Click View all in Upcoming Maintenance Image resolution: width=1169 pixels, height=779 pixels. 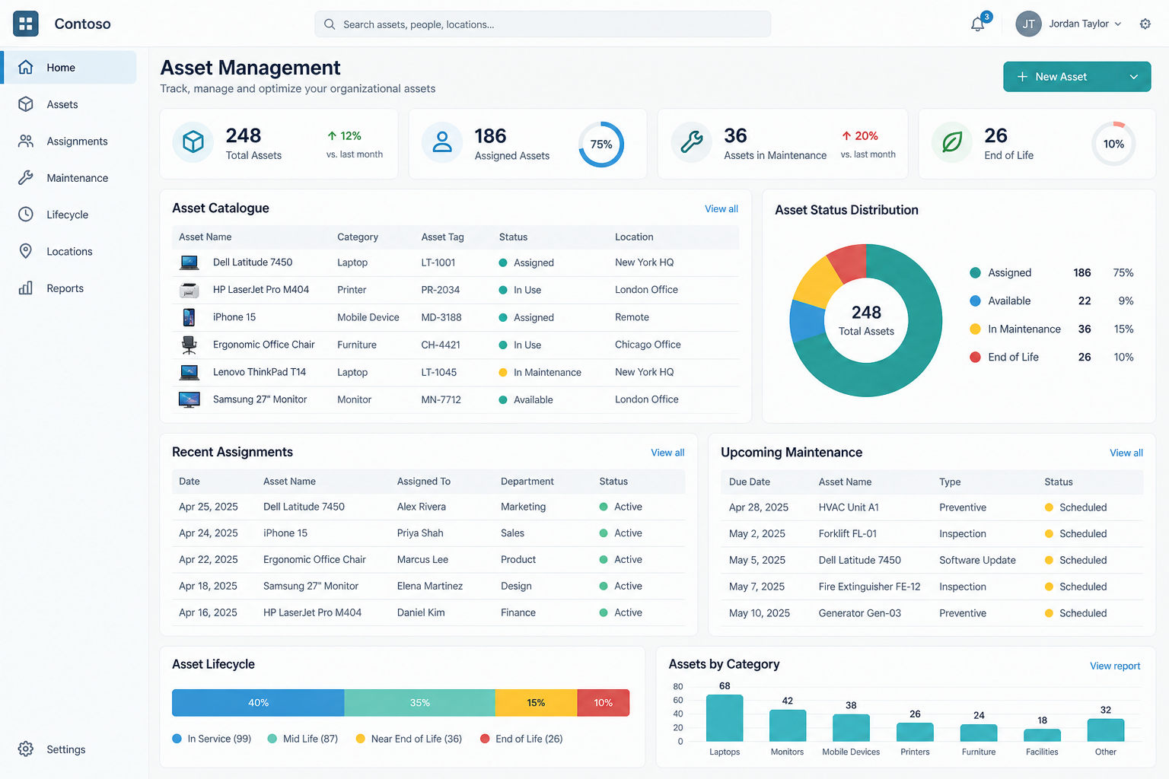click(x=1126, y=453)
